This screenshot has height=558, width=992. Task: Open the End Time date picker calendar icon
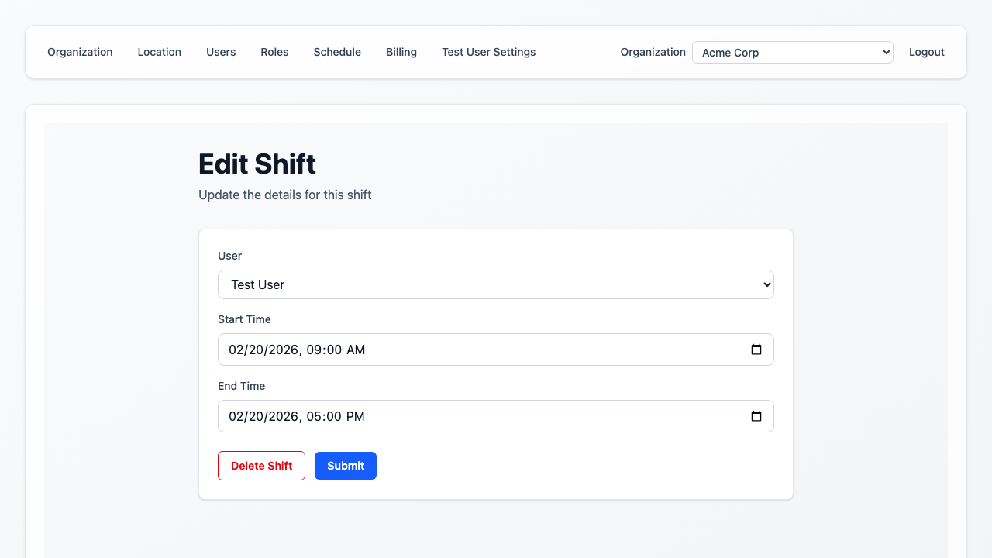[x=756, y=416]
